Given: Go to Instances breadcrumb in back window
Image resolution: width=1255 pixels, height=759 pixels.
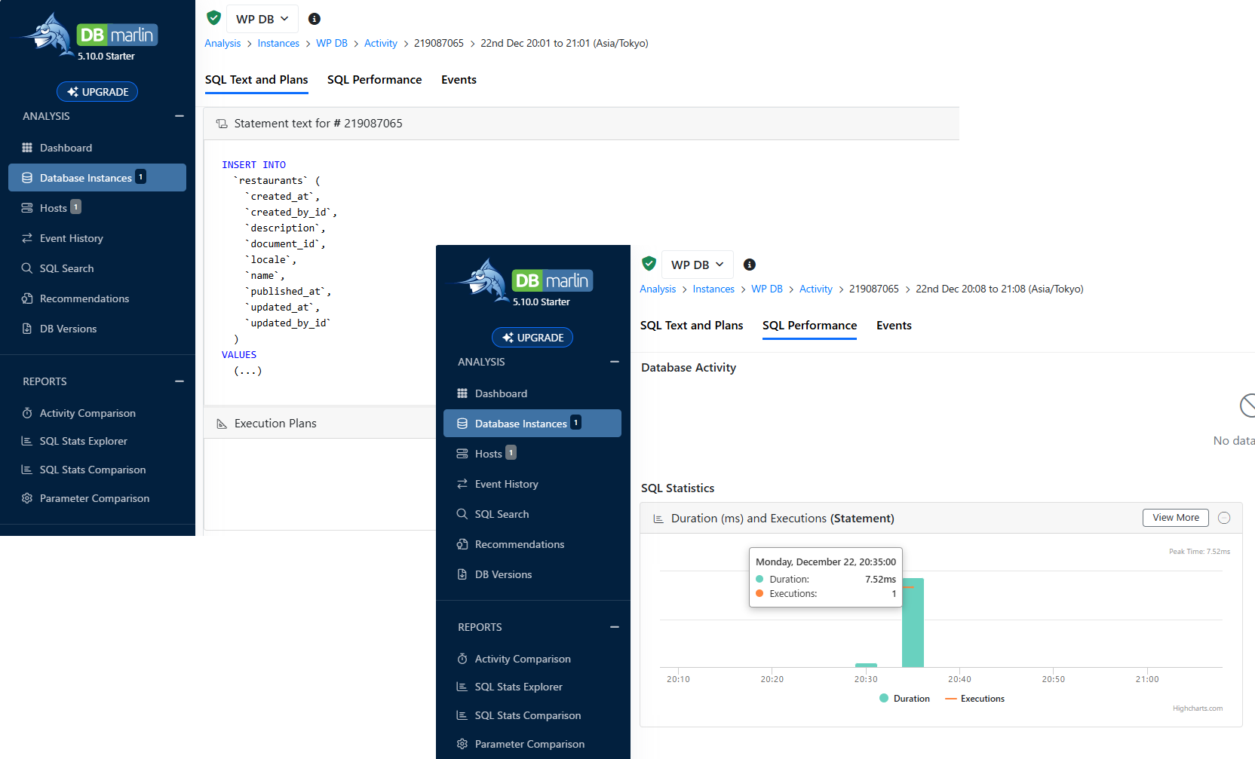Looking at the screenshot, I should [278, 43].
